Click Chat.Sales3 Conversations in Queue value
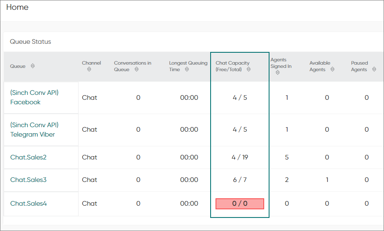The image size is (384, 231). click(138, 180)
